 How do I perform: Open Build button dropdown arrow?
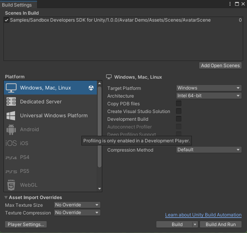tap(195, 225)
